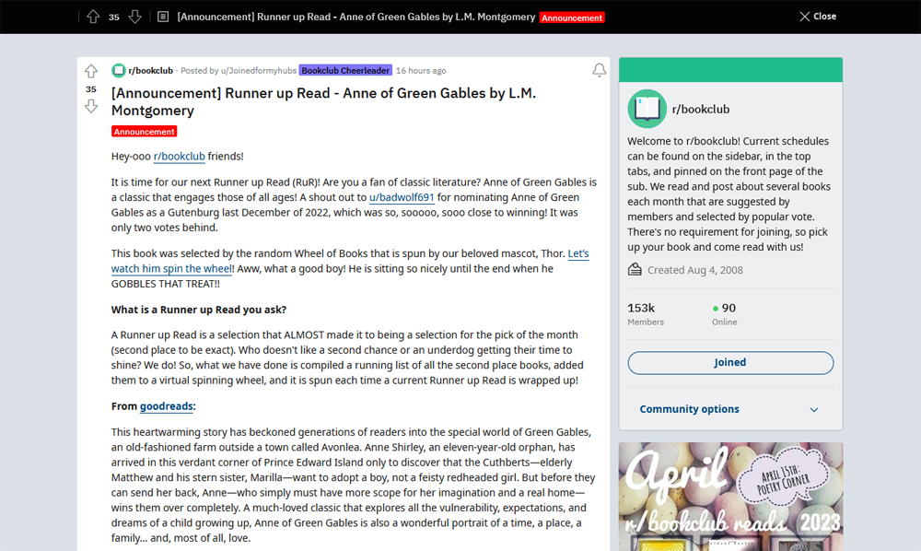This screenshot has height=551, width=921.
Task: Open the u/badwolf691 user mention link
Action: (x=402, y=197)
